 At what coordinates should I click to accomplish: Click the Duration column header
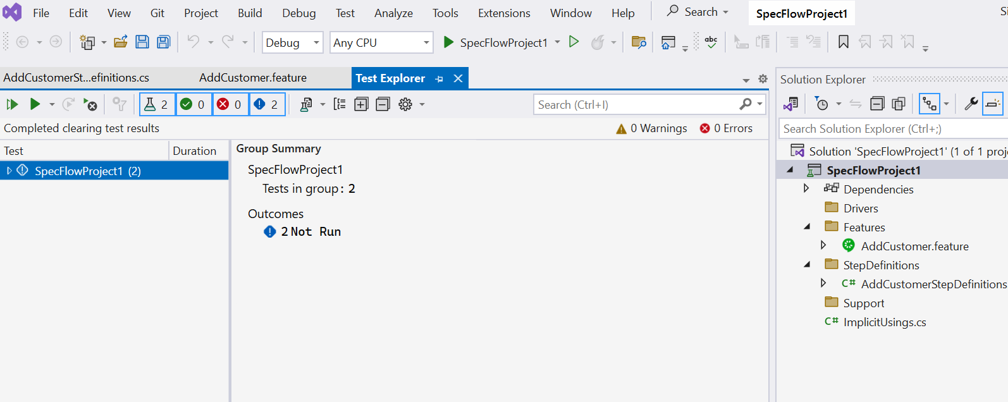199,151
